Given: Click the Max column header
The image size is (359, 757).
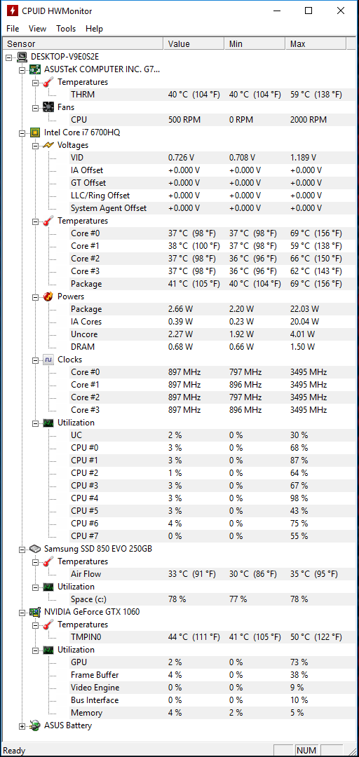Looking at the screenshot, I should 316,44.
